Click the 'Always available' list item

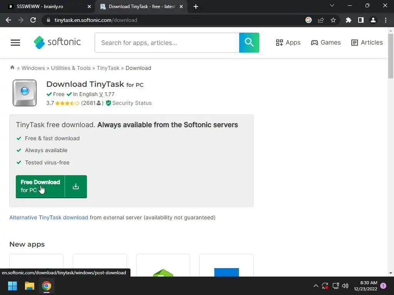coord(46,150)
